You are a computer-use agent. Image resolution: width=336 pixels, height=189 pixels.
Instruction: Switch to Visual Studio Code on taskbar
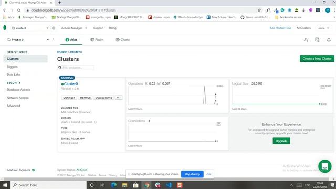169,185
